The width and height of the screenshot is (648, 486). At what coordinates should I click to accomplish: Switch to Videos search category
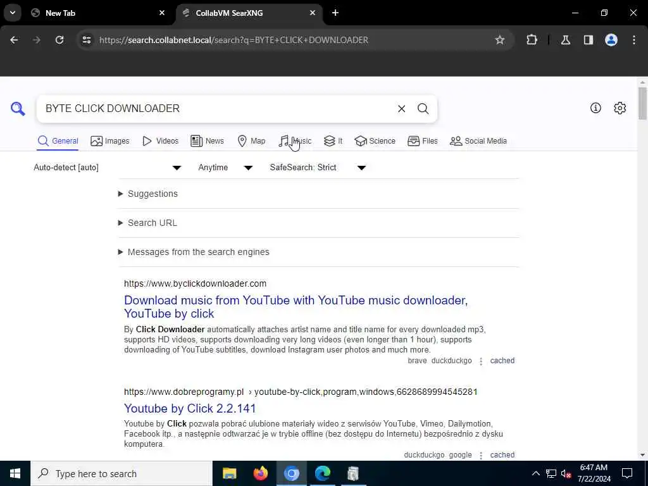(x=160, y=141)
